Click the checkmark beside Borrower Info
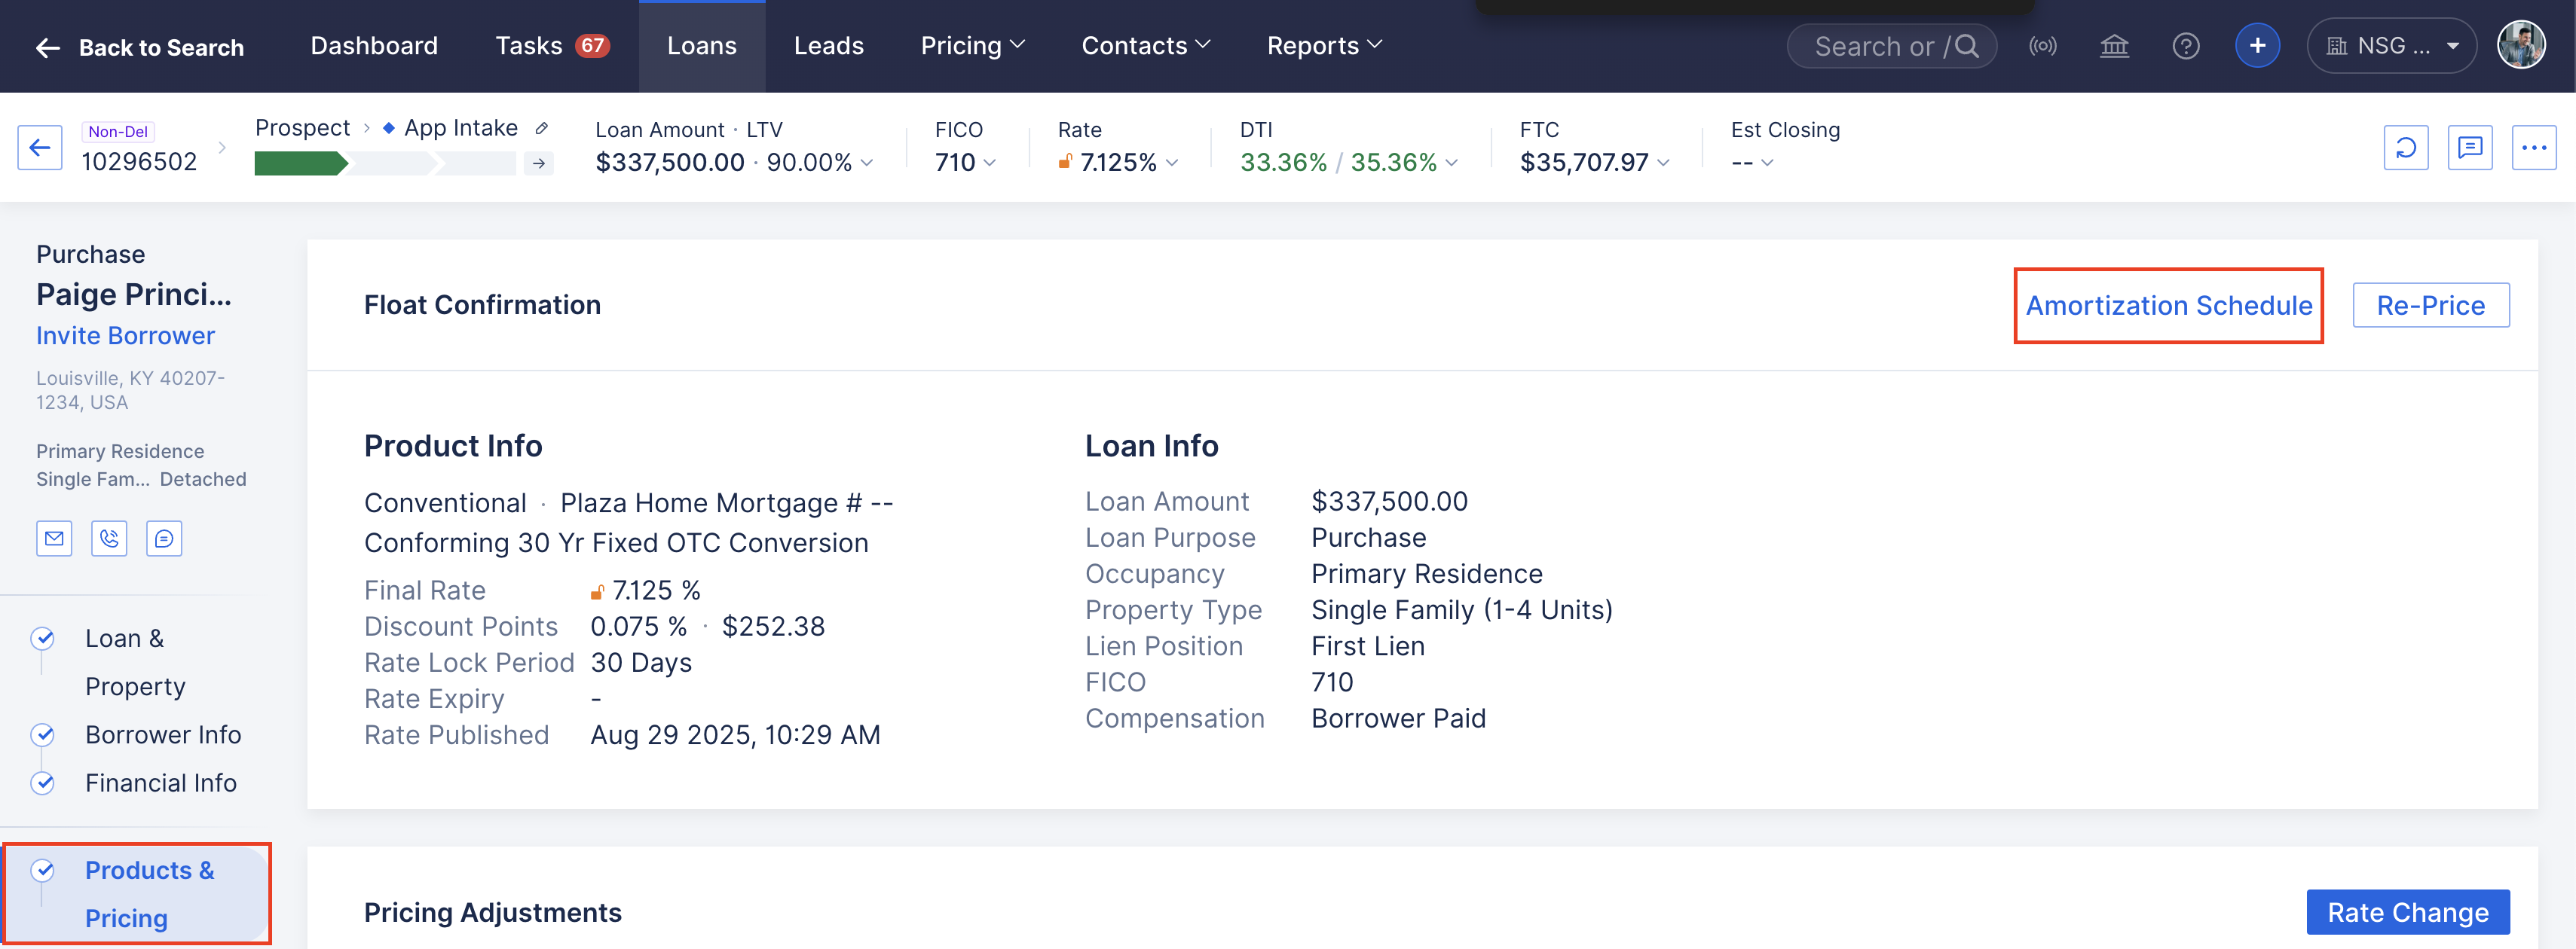 pos(43,734)
